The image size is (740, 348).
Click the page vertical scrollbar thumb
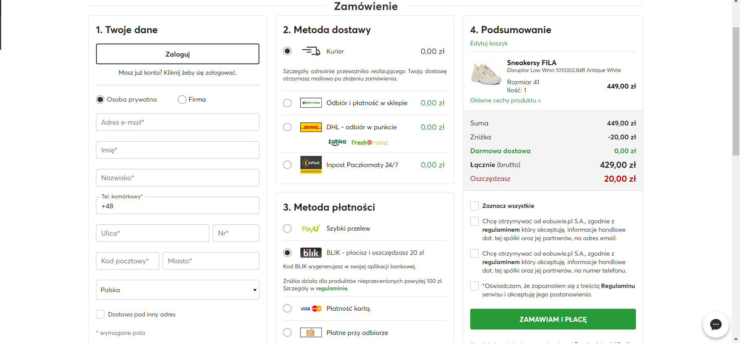(736, 92)
